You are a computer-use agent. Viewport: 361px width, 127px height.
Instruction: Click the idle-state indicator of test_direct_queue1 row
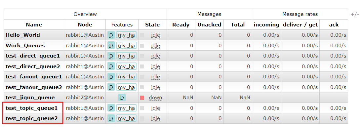[x=142, y=56]
